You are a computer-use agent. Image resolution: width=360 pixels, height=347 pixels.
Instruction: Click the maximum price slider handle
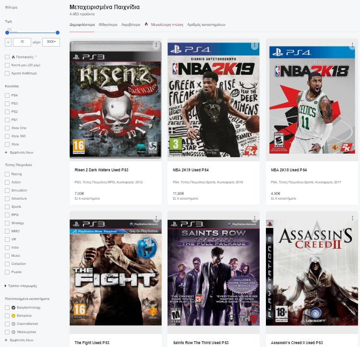58,33
